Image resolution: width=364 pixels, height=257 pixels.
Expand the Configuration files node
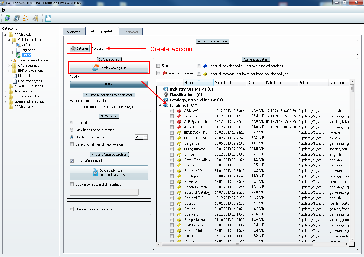point(5,96)
